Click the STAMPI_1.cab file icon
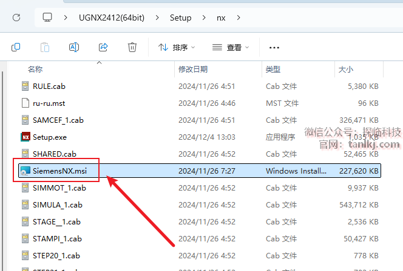The image size is (403, 271). pyautogui.click(x=25, y=238)
